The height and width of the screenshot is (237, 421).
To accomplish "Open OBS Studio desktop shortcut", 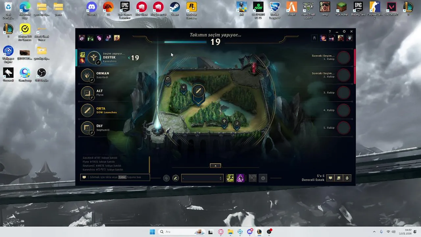I will pos(41,75).
